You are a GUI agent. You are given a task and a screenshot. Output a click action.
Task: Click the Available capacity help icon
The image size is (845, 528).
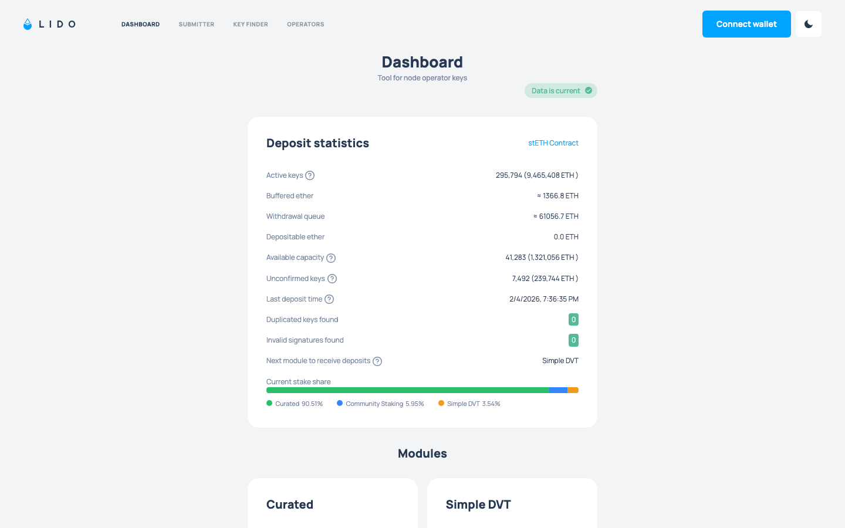[x=331, y=258]
